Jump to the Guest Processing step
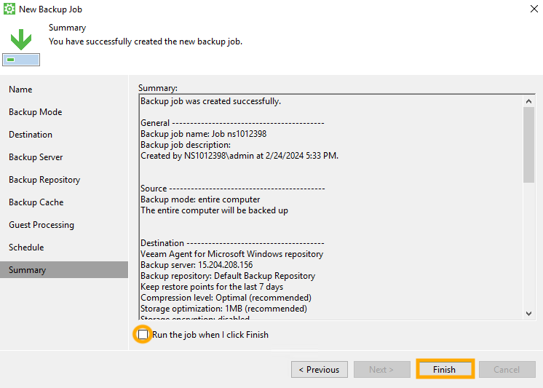This screenshot has height=388, width=543. (41, 225)
